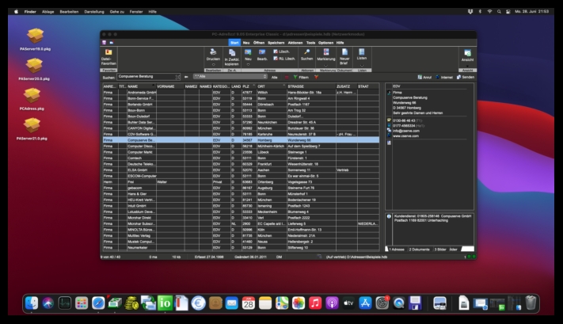The image size is (563, 324).
Task: Click the Anruf button
Action: point(424,77)
